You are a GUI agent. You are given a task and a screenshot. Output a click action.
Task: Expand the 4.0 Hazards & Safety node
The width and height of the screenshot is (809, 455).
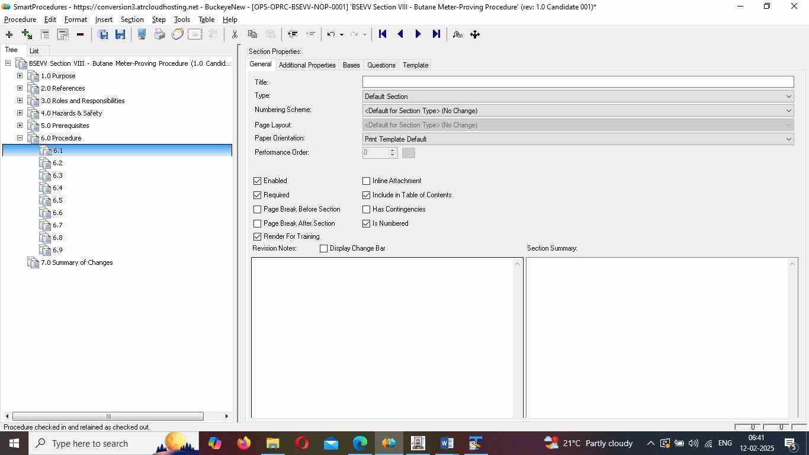(x=20, y=113)
